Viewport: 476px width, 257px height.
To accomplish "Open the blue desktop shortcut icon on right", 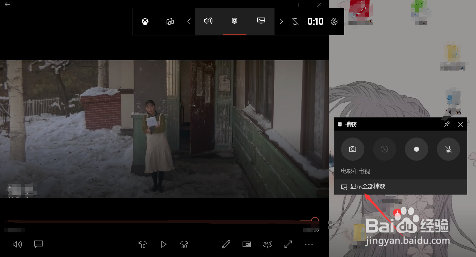I will click(x=453, y=101).
